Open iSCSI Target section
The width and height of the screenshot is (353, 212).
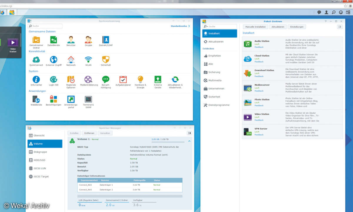pyautogui.click(x=45, y=177)
